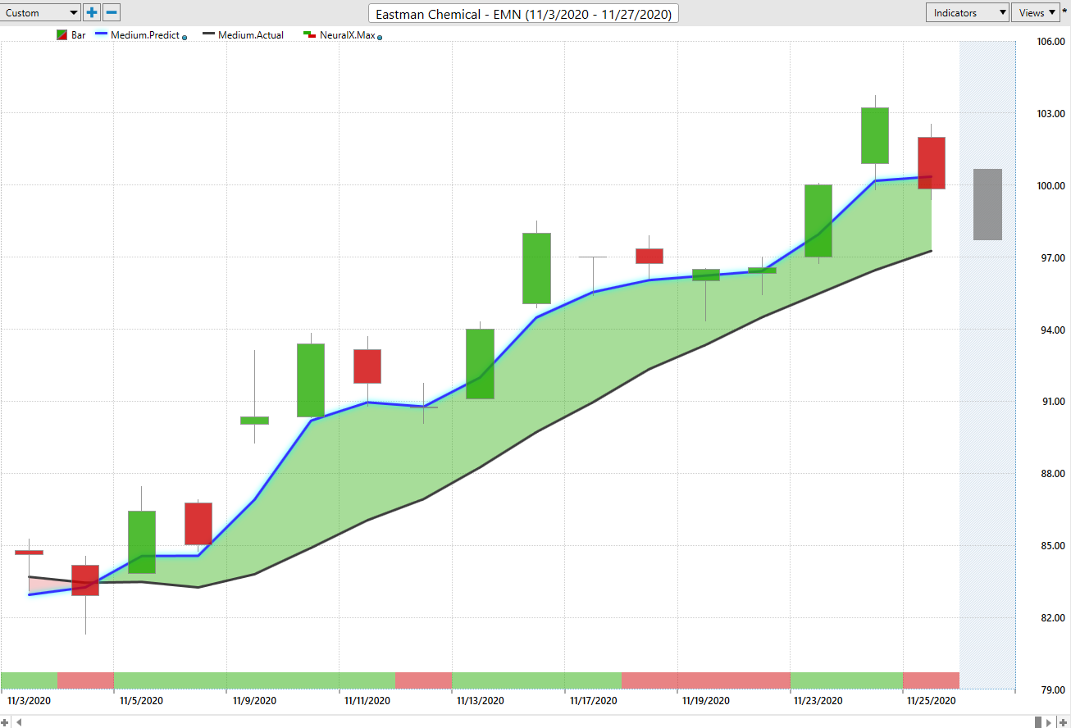Click the first green NeuralX segment at 11/3
Image resolution: width=1071 pixels, height=728 pixels.
click(30, 680)
